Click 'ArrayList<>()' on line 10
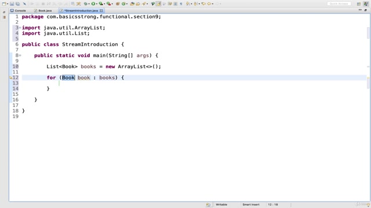The image size is (371, 208). click(x=138, y=66)
